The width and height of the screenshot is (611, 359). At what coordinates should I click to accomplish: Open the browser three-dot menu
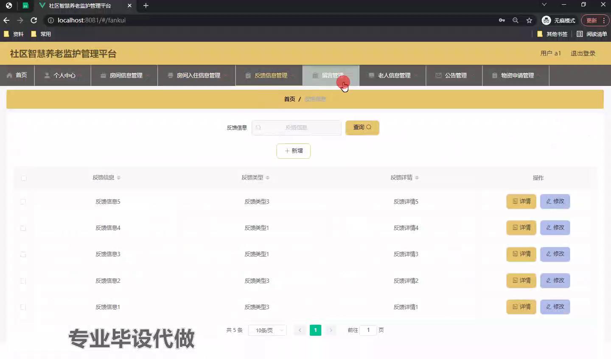604,20
